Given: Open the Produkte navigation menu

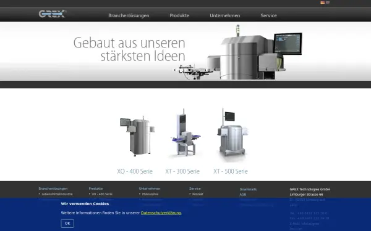Looking at the screenshot, I should pyautogui.click(x=179, y=15).
